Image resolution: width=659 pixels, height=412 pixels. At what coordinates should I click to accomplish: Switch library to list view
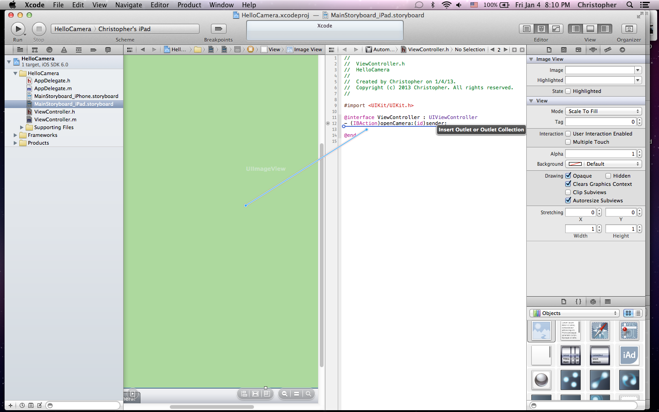click(x=638, y=313)
